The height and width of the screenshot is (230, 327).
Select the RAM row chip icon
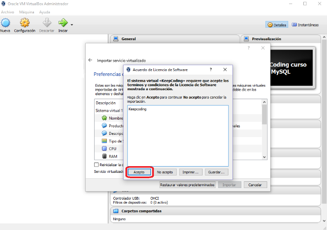tap(104, 156)
